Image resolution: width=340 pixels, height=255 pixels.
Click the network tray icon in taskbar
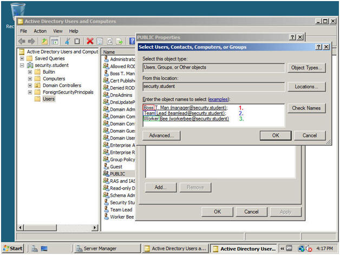[x=301, y=249]
